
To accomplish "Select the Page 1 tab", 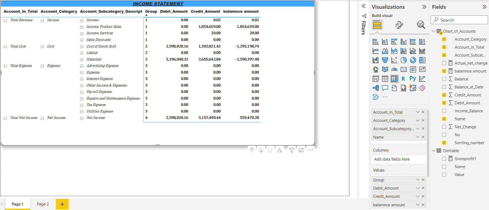I will 18,204.
